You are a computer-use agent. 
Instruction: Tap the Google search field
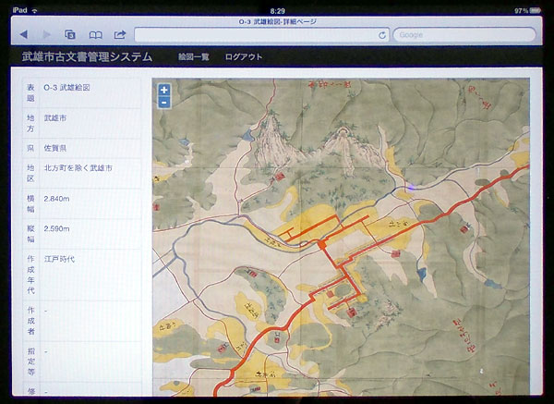click(x=464, y=35)
